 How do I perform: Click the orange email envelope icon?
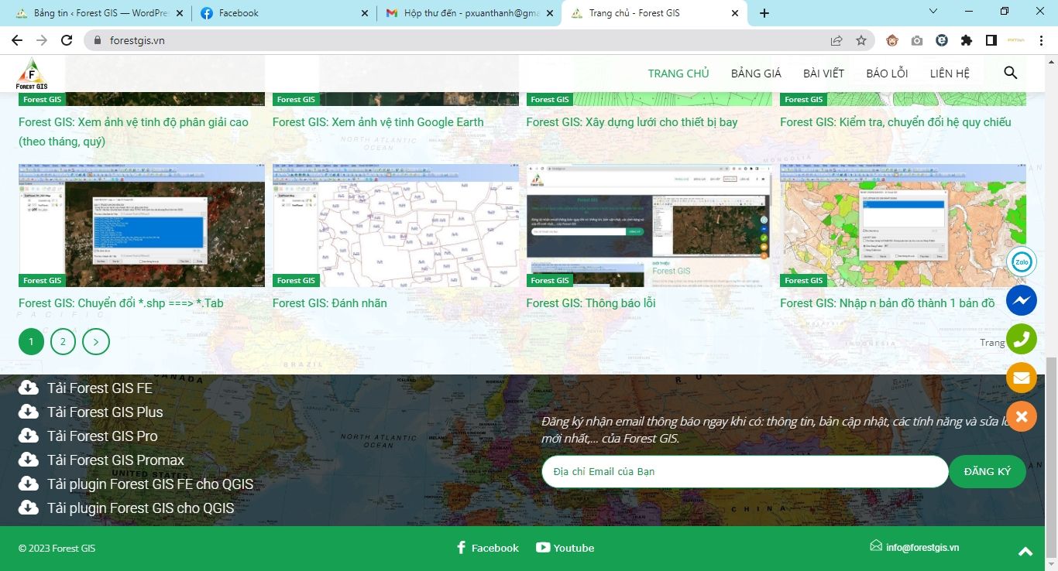pos(1021,378)
